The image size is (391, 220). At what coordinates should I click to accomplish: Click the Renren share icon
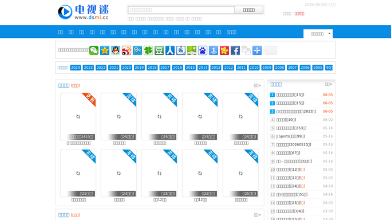coord(170,50)
